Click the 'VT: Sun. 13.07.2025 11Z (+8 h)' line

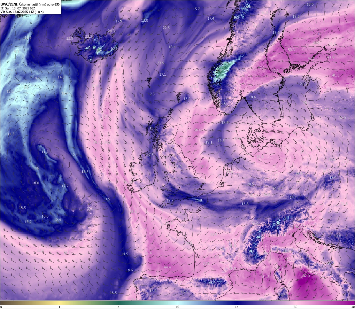(x=22, y=12)
